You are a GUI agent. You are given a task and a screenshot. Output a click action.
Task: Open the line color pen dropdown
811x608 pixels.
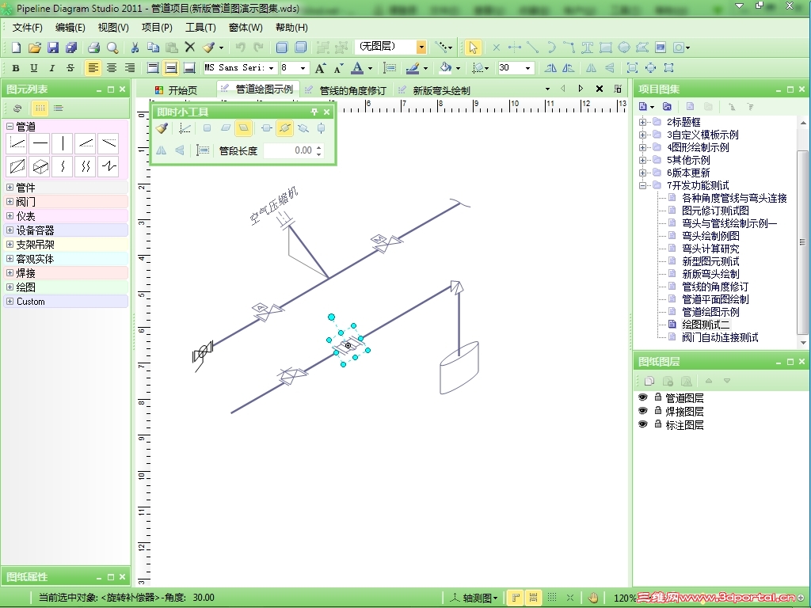pyautogui.click(x=425, y=68)
